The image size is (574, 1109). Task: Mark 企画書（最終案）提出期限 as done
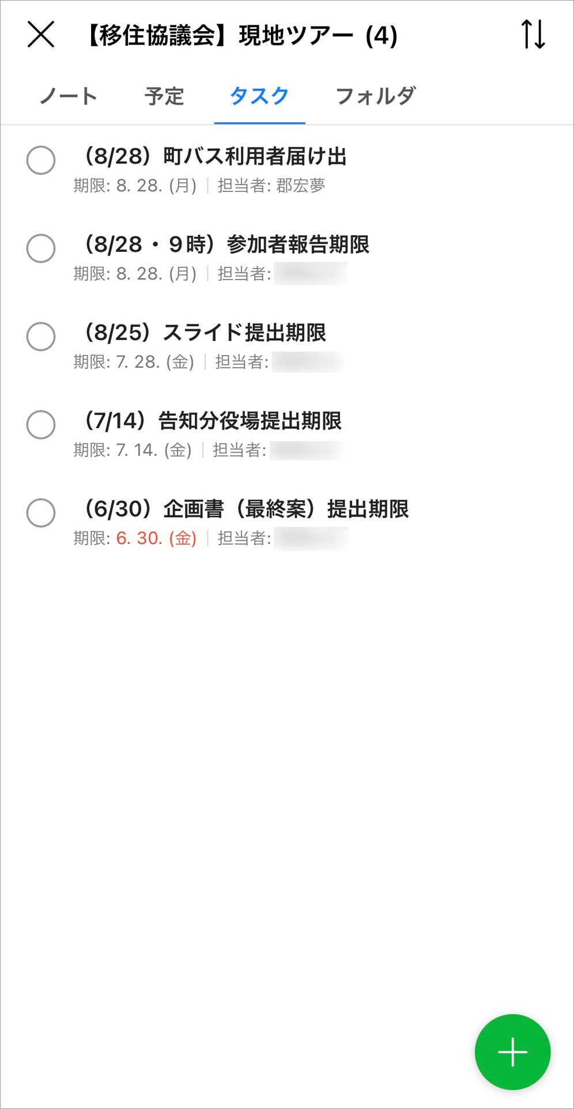click(41, 513)
